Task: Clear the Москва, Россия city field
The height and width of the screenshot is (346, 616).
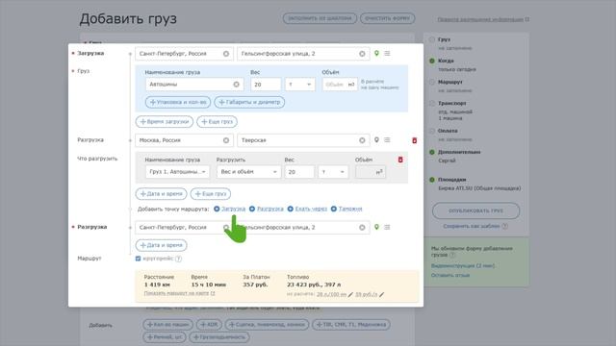Action: click(226, 140)
